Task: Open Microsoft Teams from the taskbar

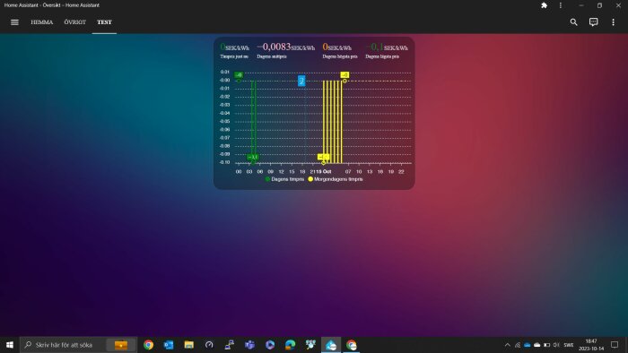Action: click(x=249, y=345)
